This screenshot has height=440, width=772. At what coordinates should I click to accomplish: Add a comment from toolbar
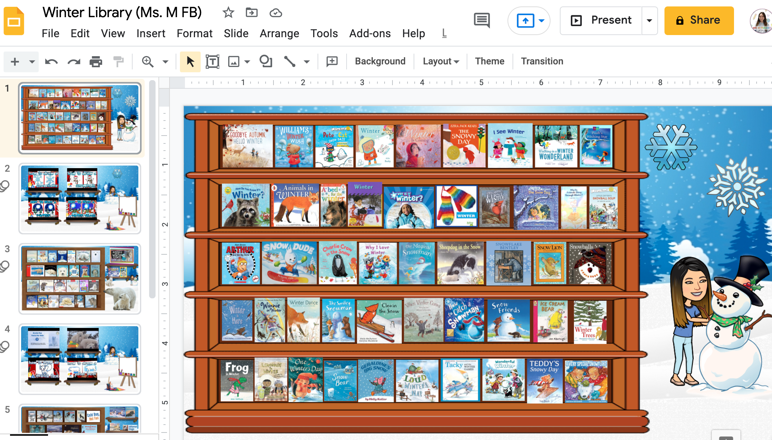point(332,62)
